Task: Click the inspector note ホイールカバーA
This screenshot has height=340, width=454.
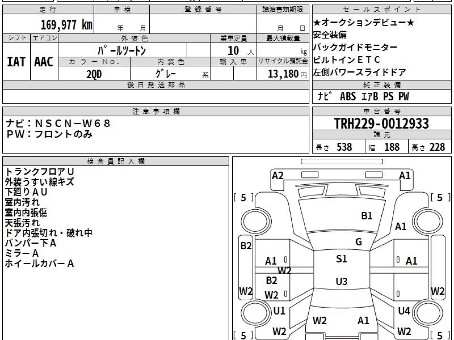Action: 39,263
